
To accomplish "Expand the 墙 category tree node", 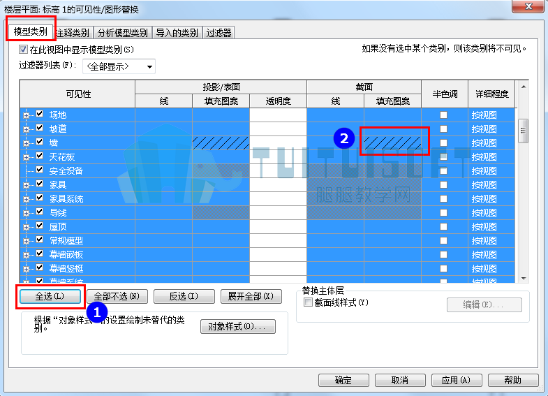I will 27,143.
